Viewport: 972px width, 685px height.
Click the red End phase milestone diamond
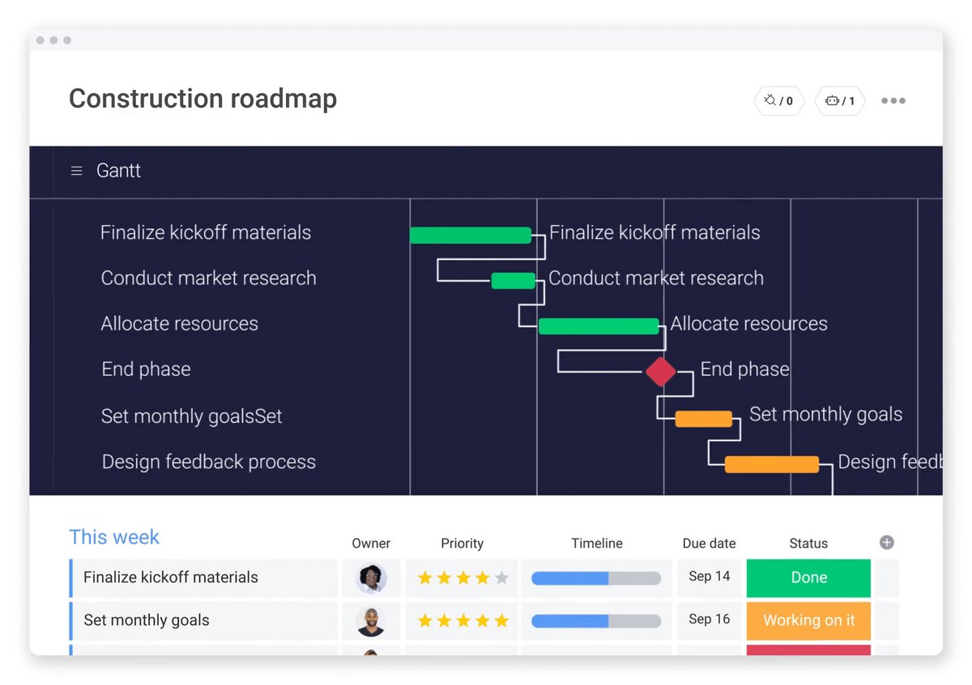click(x=661, y=372)
